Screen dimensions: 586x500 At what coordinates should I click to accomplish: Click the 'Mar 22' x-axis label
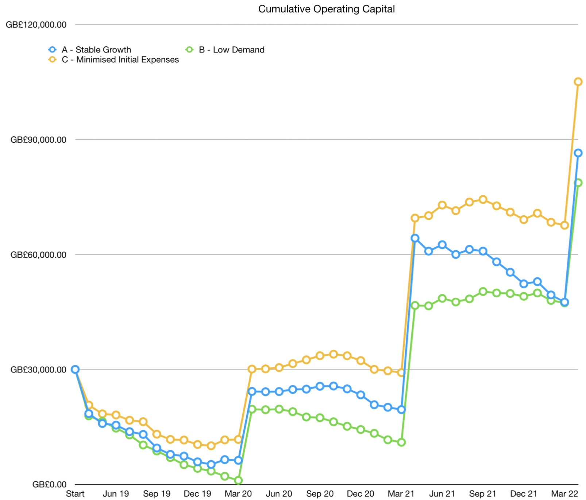tap(564, 493)
